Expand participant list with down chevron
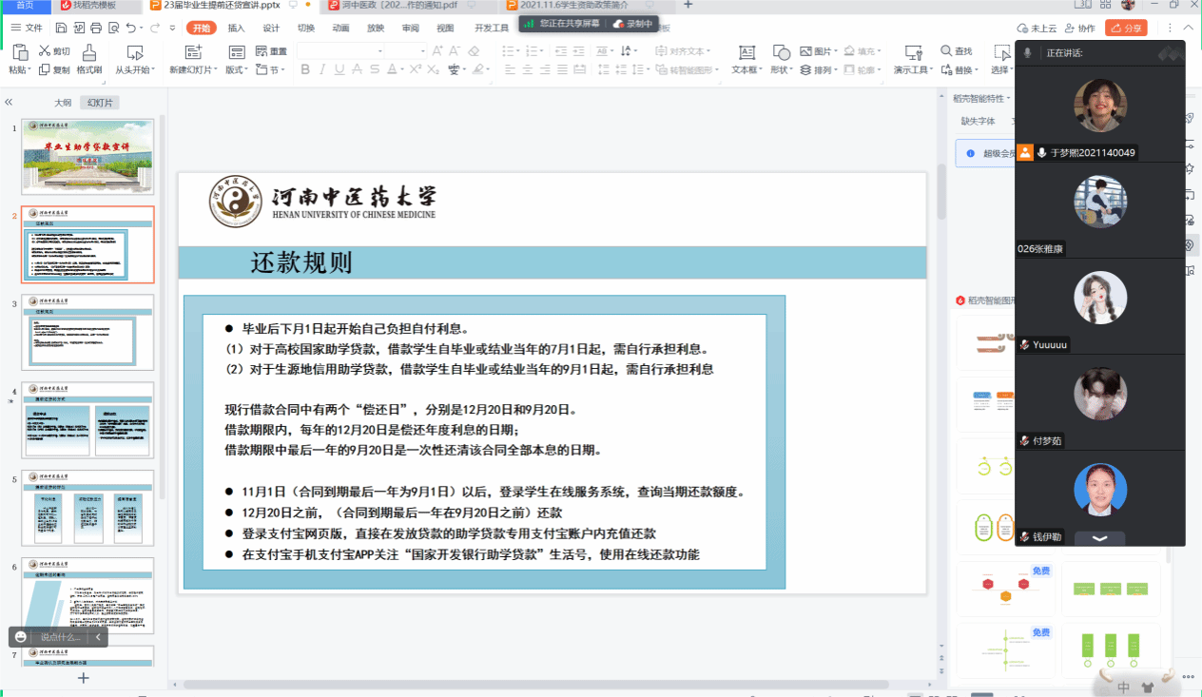 tap(1099, 538)
